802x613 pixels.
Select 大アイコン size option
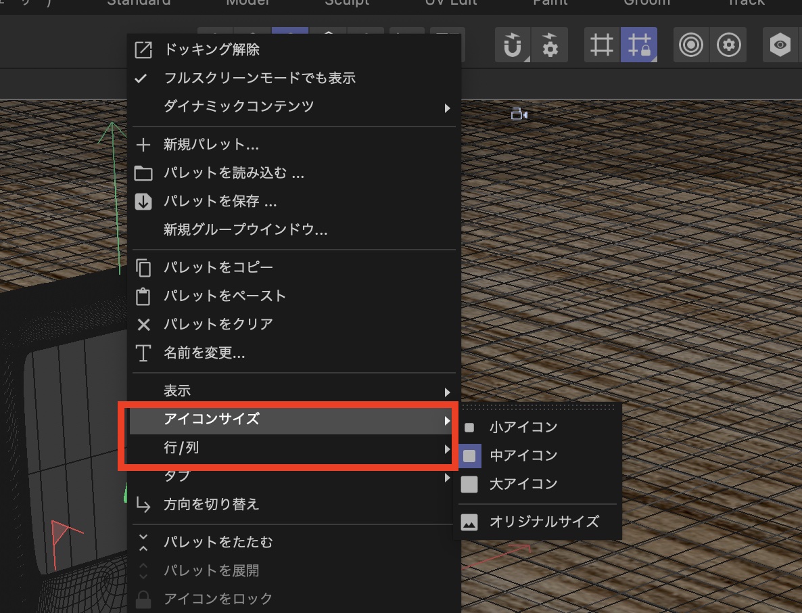523,484
